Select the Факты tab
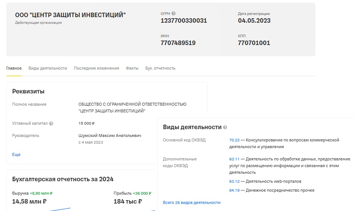This screenshot has height=211, width=355. [132, 68]
